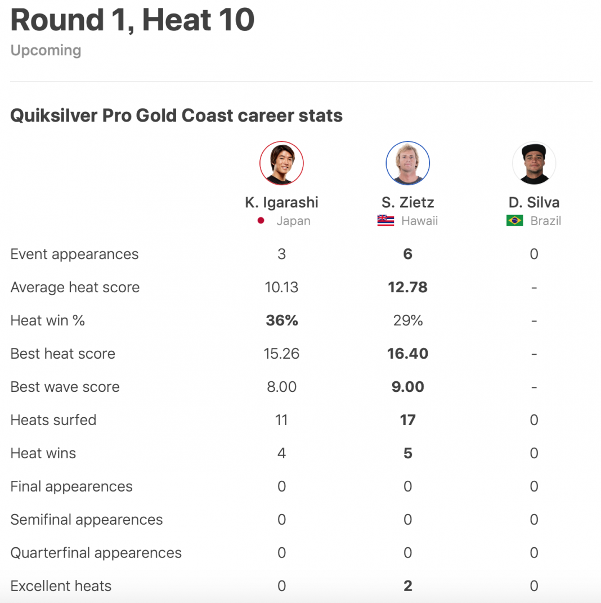Open D. Silva's name link
Viewport: 601px width, 603px height.
point(533,202)
